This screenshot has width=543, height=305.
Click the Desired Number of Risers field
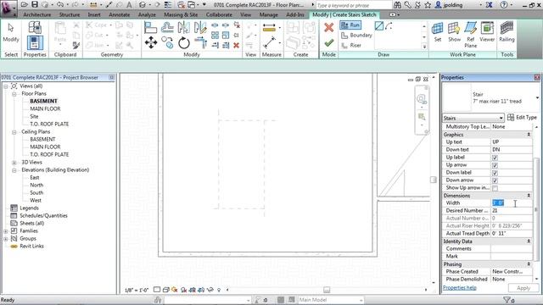(512, 211)
